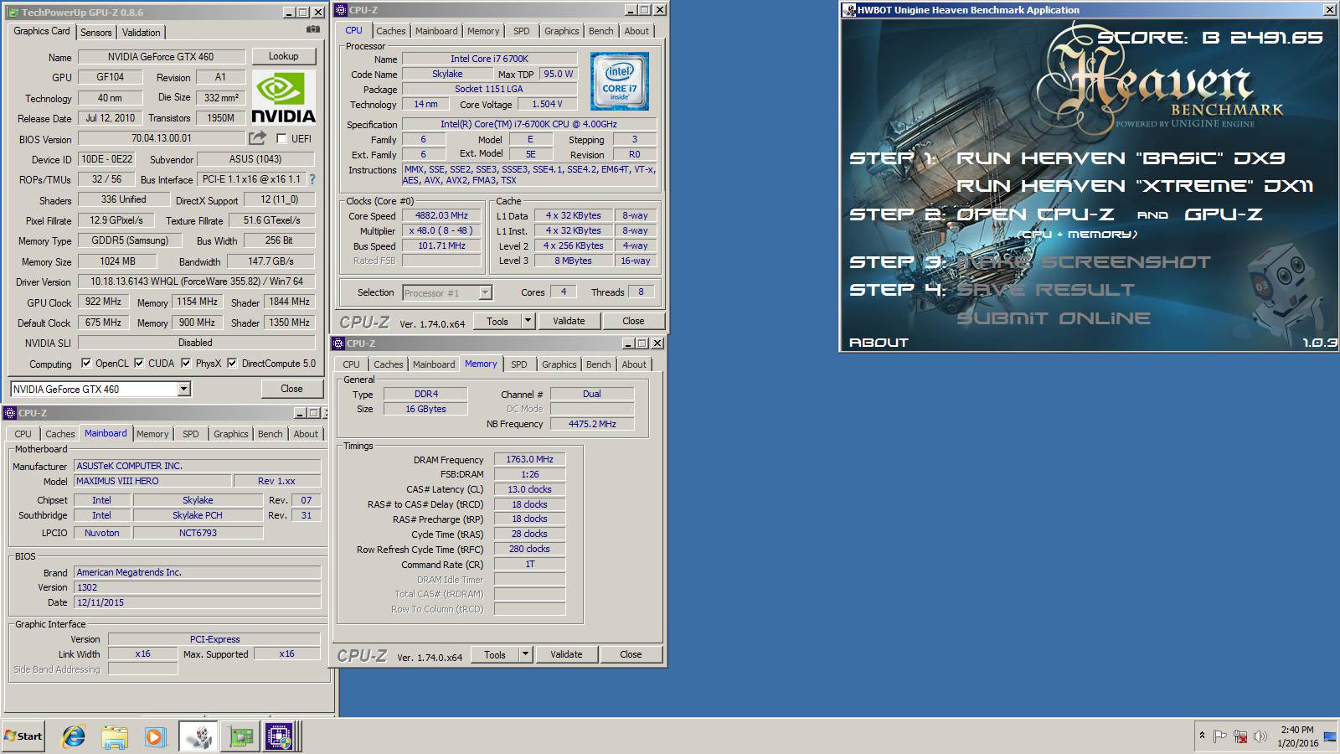1340x754 pixels.
Task: Open SPD tab in CPU-Z Memory window
Action: pos(519,364)
